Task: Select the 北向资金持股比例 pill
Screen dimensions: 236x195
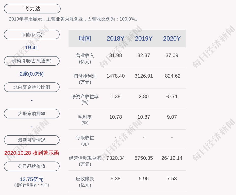Action: pos(32,87)
